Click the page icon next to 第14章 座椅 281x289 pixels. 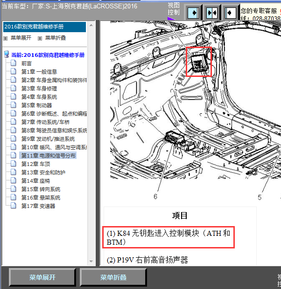[x=13, y=180]
